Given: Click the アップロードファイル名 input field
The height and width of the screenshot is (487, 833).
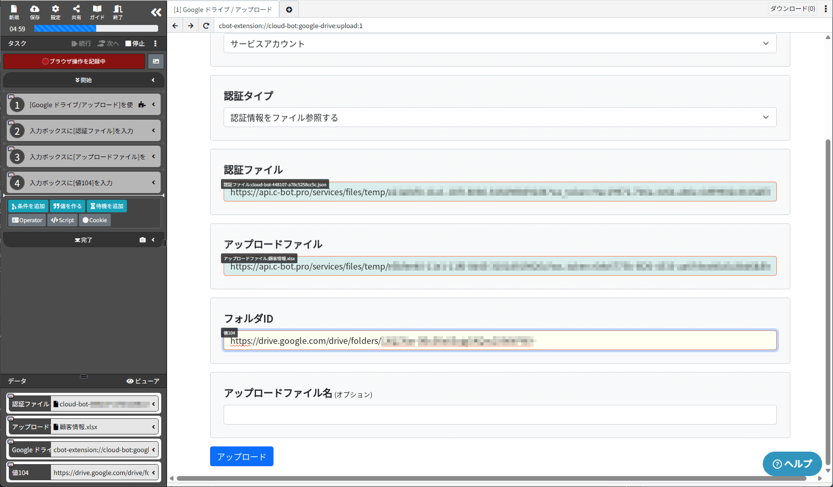Looking at the screenshot, I should pos(500,415).
